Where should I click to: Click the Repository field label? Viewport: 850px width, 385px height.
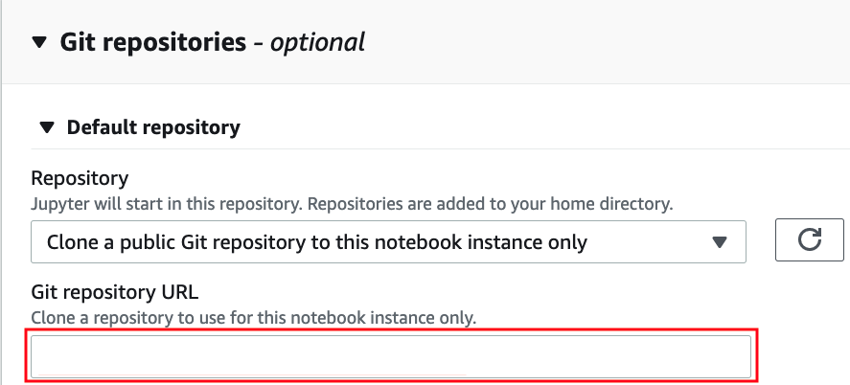tap(80, 178)
